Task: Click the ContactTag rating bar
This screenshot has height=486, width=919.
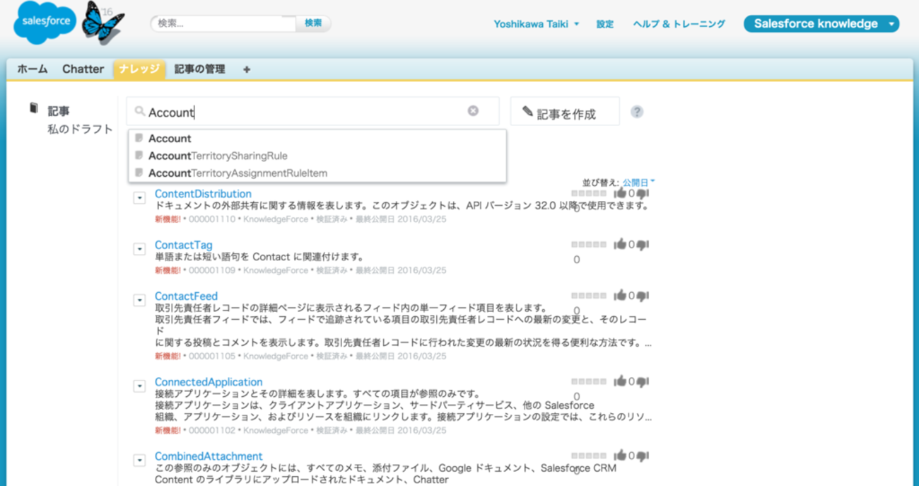Action: (x=589, y=245)
